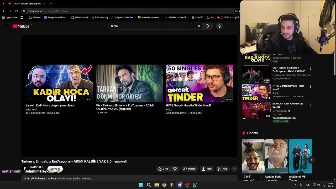Open Chrome tab search dropdown arrow
This screenshot has height=189, width=336.
click(3, 4)
